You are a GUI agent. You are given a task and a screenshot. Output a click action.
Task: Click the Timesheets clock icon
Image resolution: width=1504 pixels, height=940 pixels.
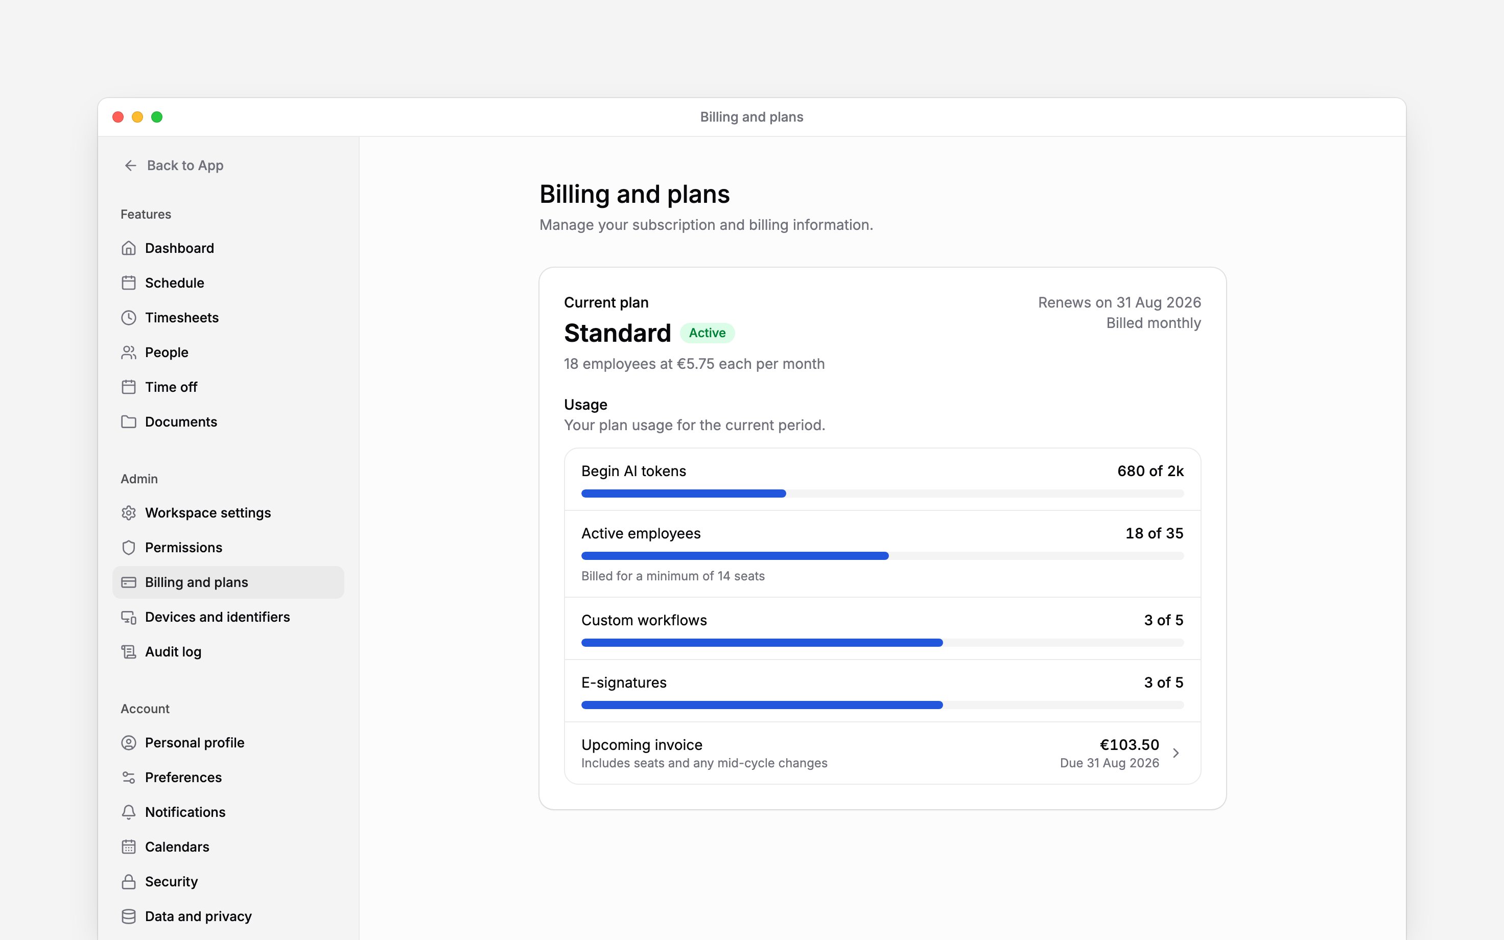(x=129, y=318)
